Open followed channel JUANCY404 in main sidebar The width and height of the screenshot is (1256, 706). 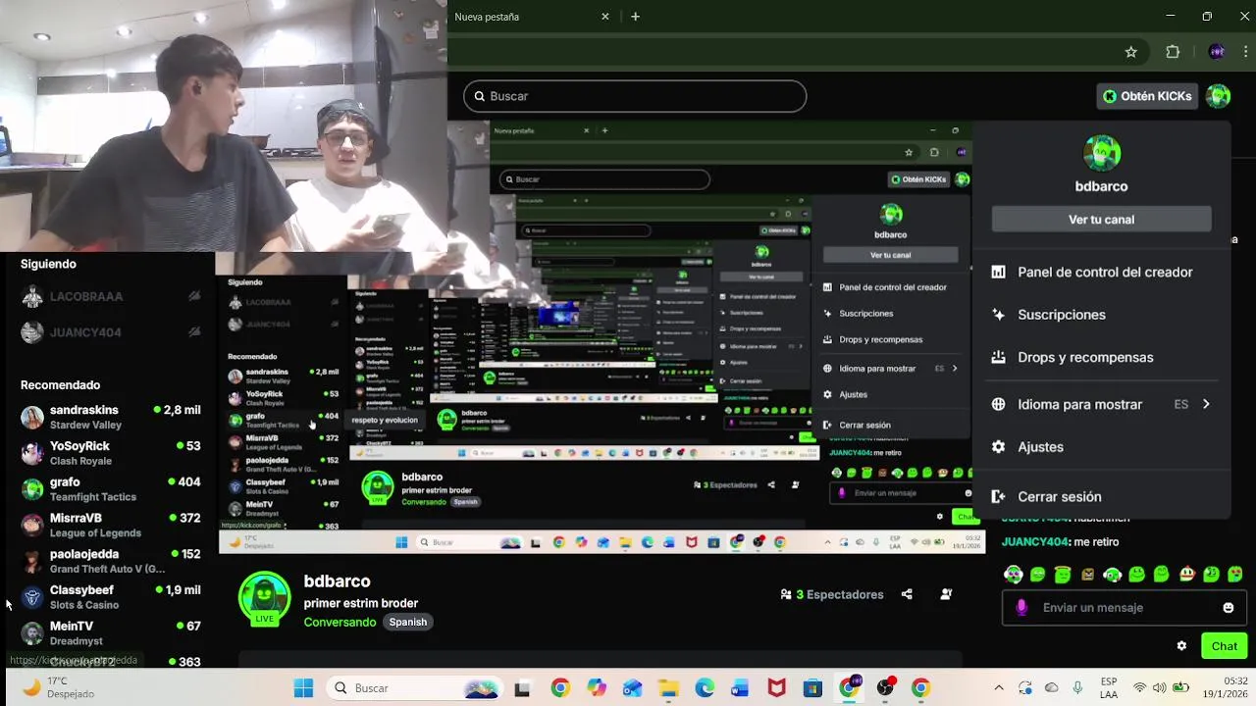pos(108,332)
